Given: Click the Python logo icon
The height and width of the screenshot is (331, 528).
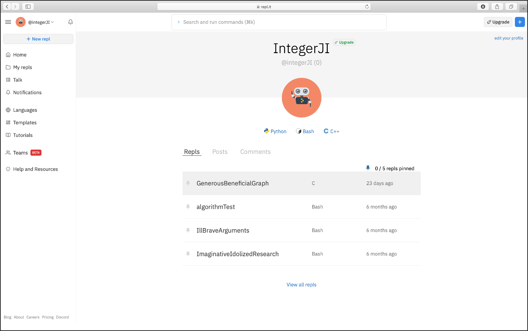Looking at the screenshot, I should click(266, 131).
